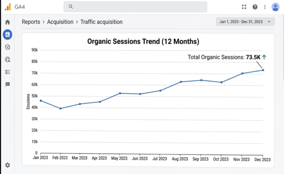This screenshot has height=174, width=284.
Task: Open Admin settings gear icon
Action: click(x=7, y=165)
